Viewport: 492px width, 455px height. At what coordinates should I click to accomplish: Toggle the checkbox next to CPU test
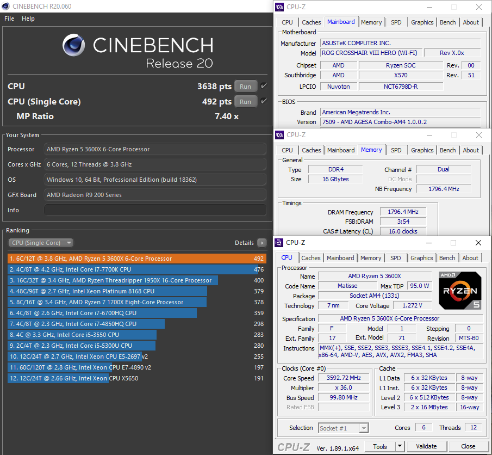point(264,86)
